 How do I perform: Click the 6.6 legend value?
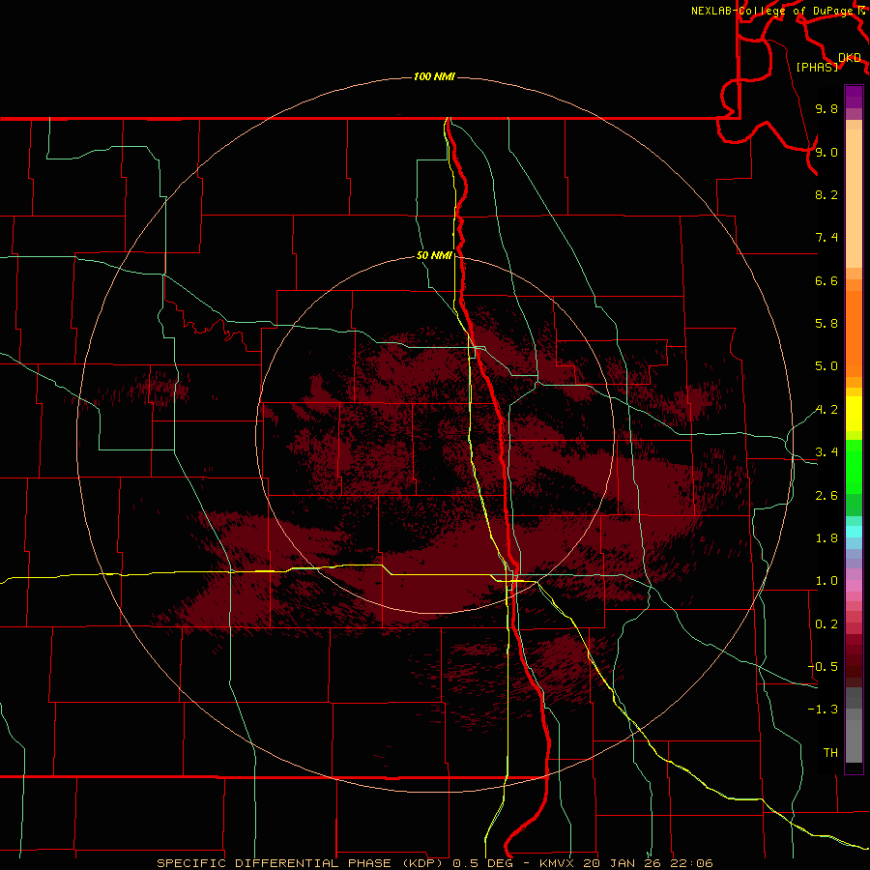tap(826, 280)
